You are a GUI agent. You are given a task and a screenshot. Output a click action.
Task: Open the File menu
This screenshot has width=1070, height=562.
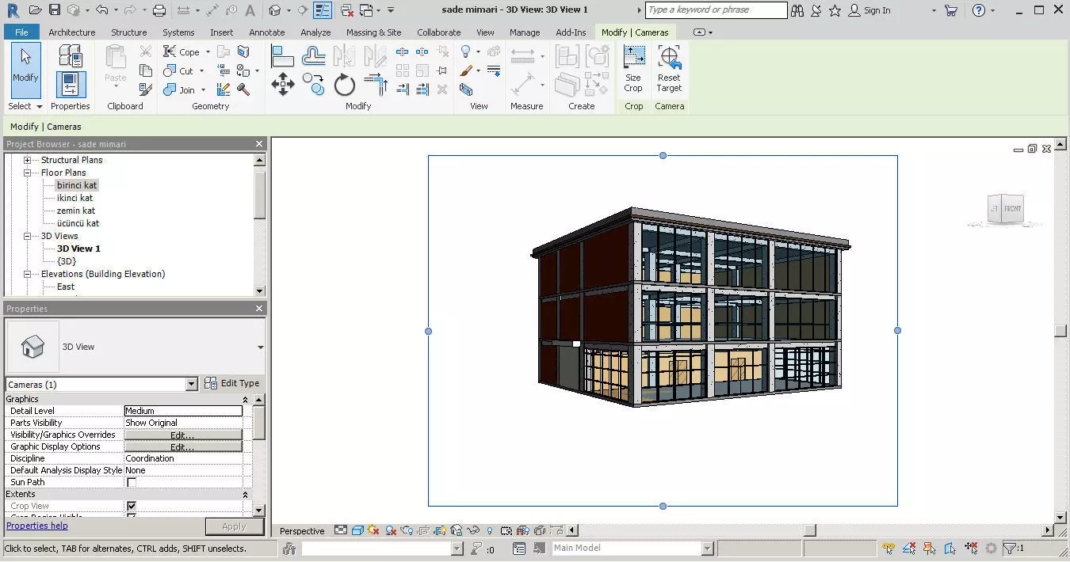tap(21, 32)
